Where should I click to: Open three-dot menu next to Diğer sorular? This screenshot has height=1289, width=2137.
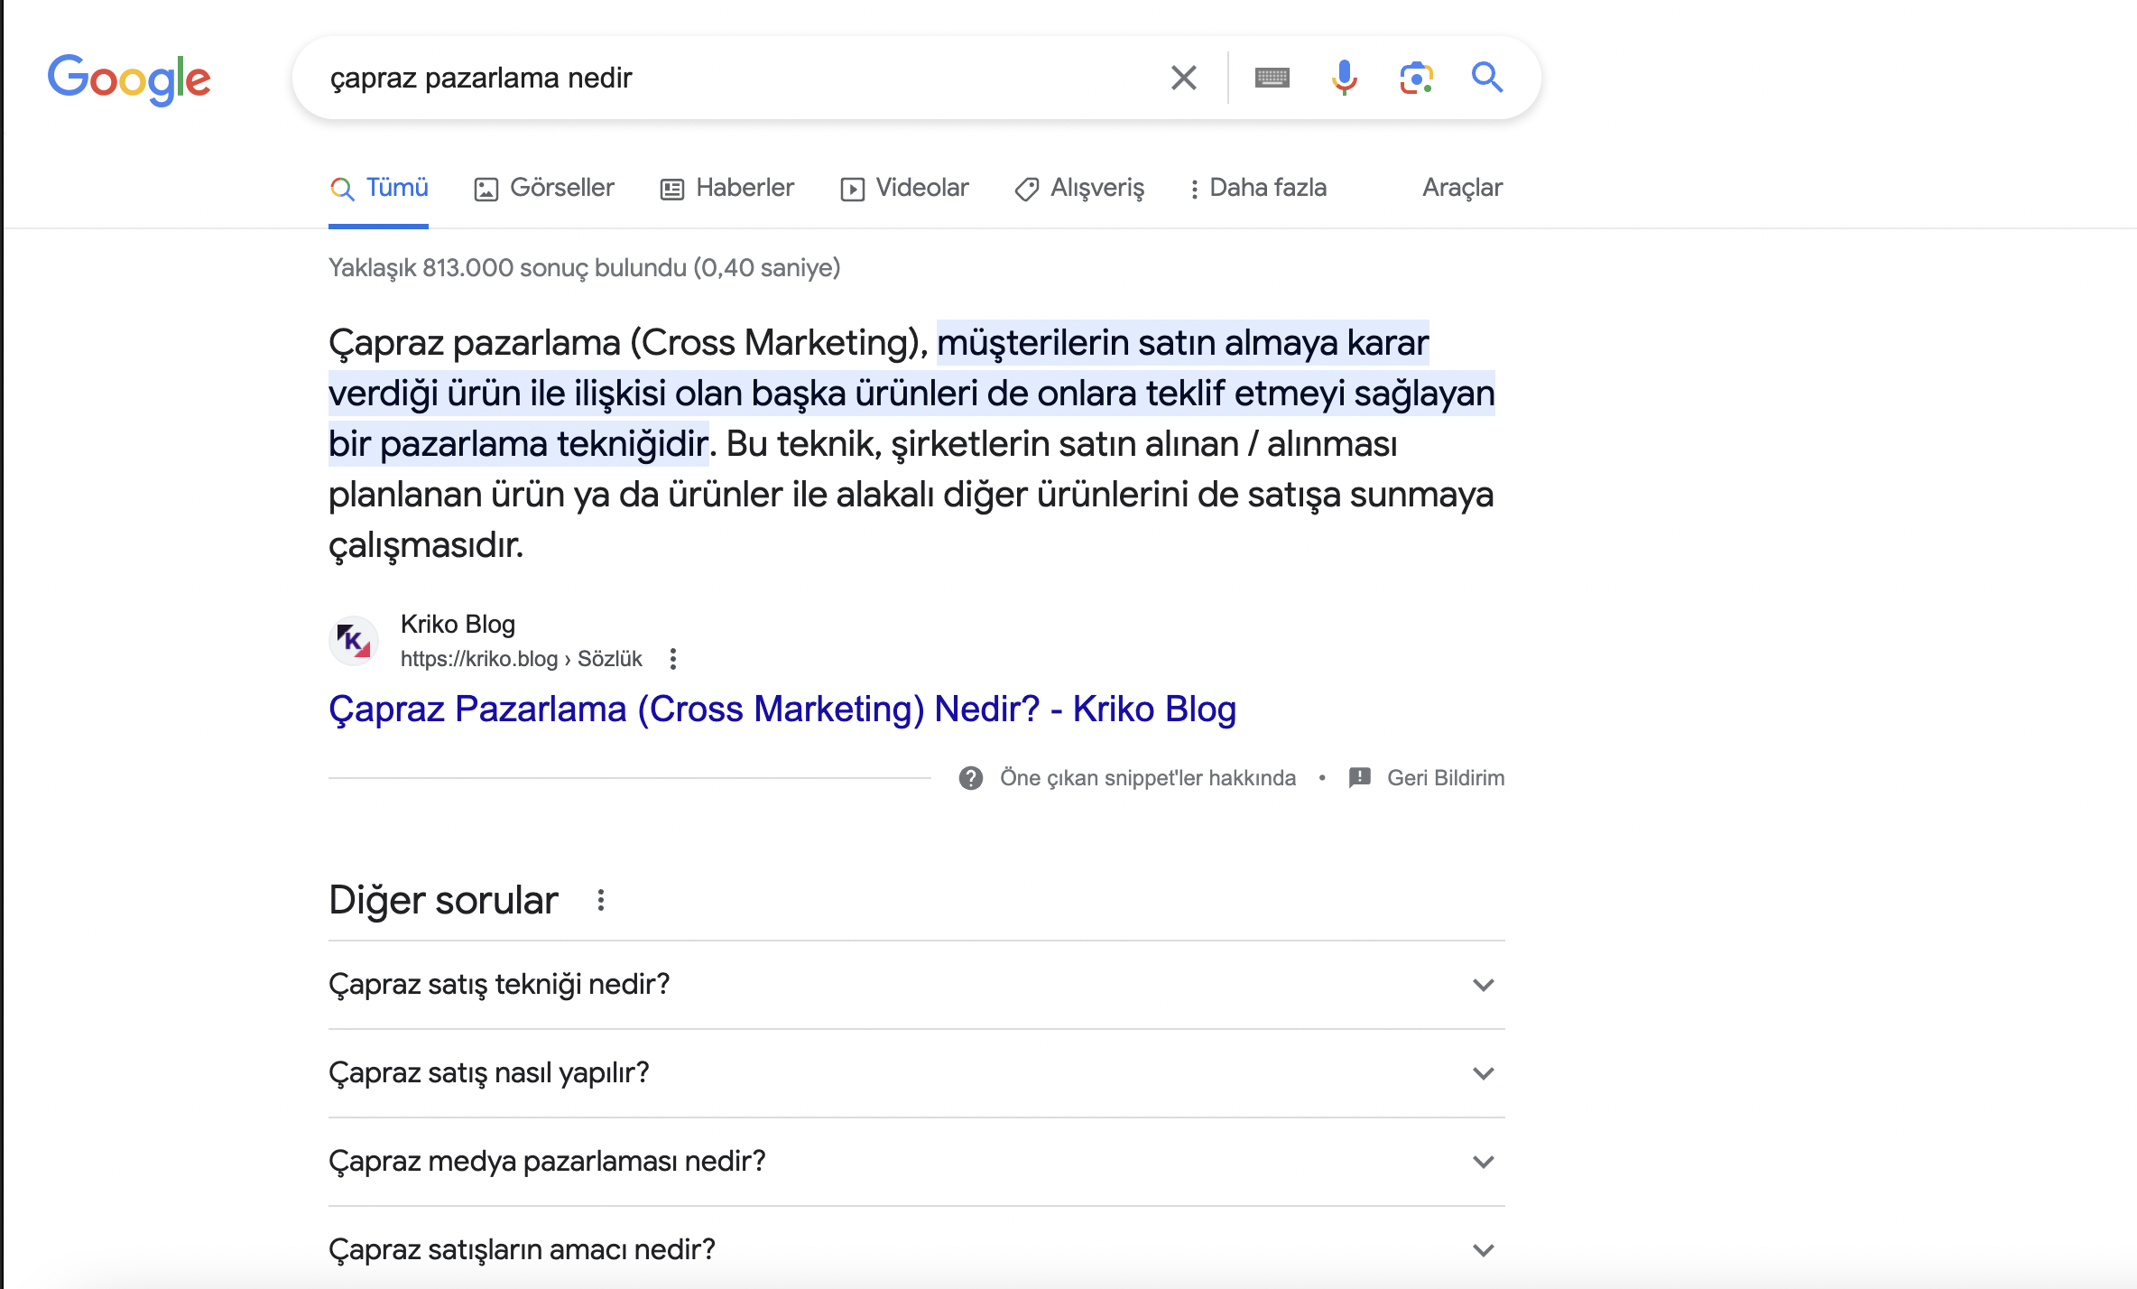pyautogui.click(x=601, y=900)
